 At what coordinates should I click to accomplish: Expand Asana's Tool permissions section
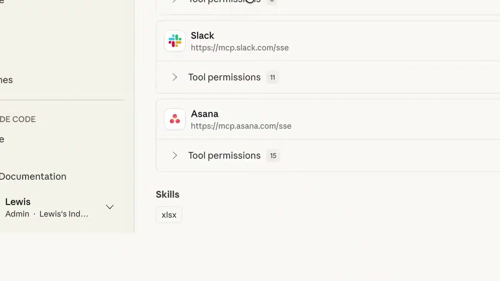pyautogui.click(x=224, y=155)
